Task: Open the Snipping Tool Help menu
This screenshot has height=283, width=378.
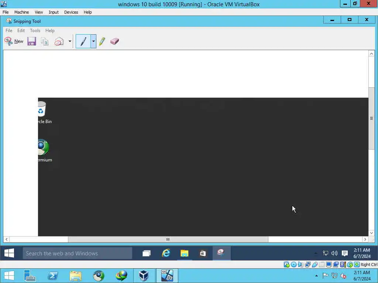Action: pos(50,31)
